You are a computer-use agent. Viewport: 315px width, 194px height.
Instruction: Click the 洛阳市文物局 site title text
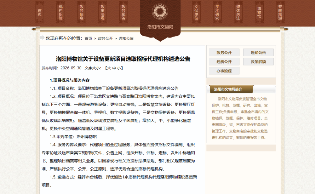point(160,27)
